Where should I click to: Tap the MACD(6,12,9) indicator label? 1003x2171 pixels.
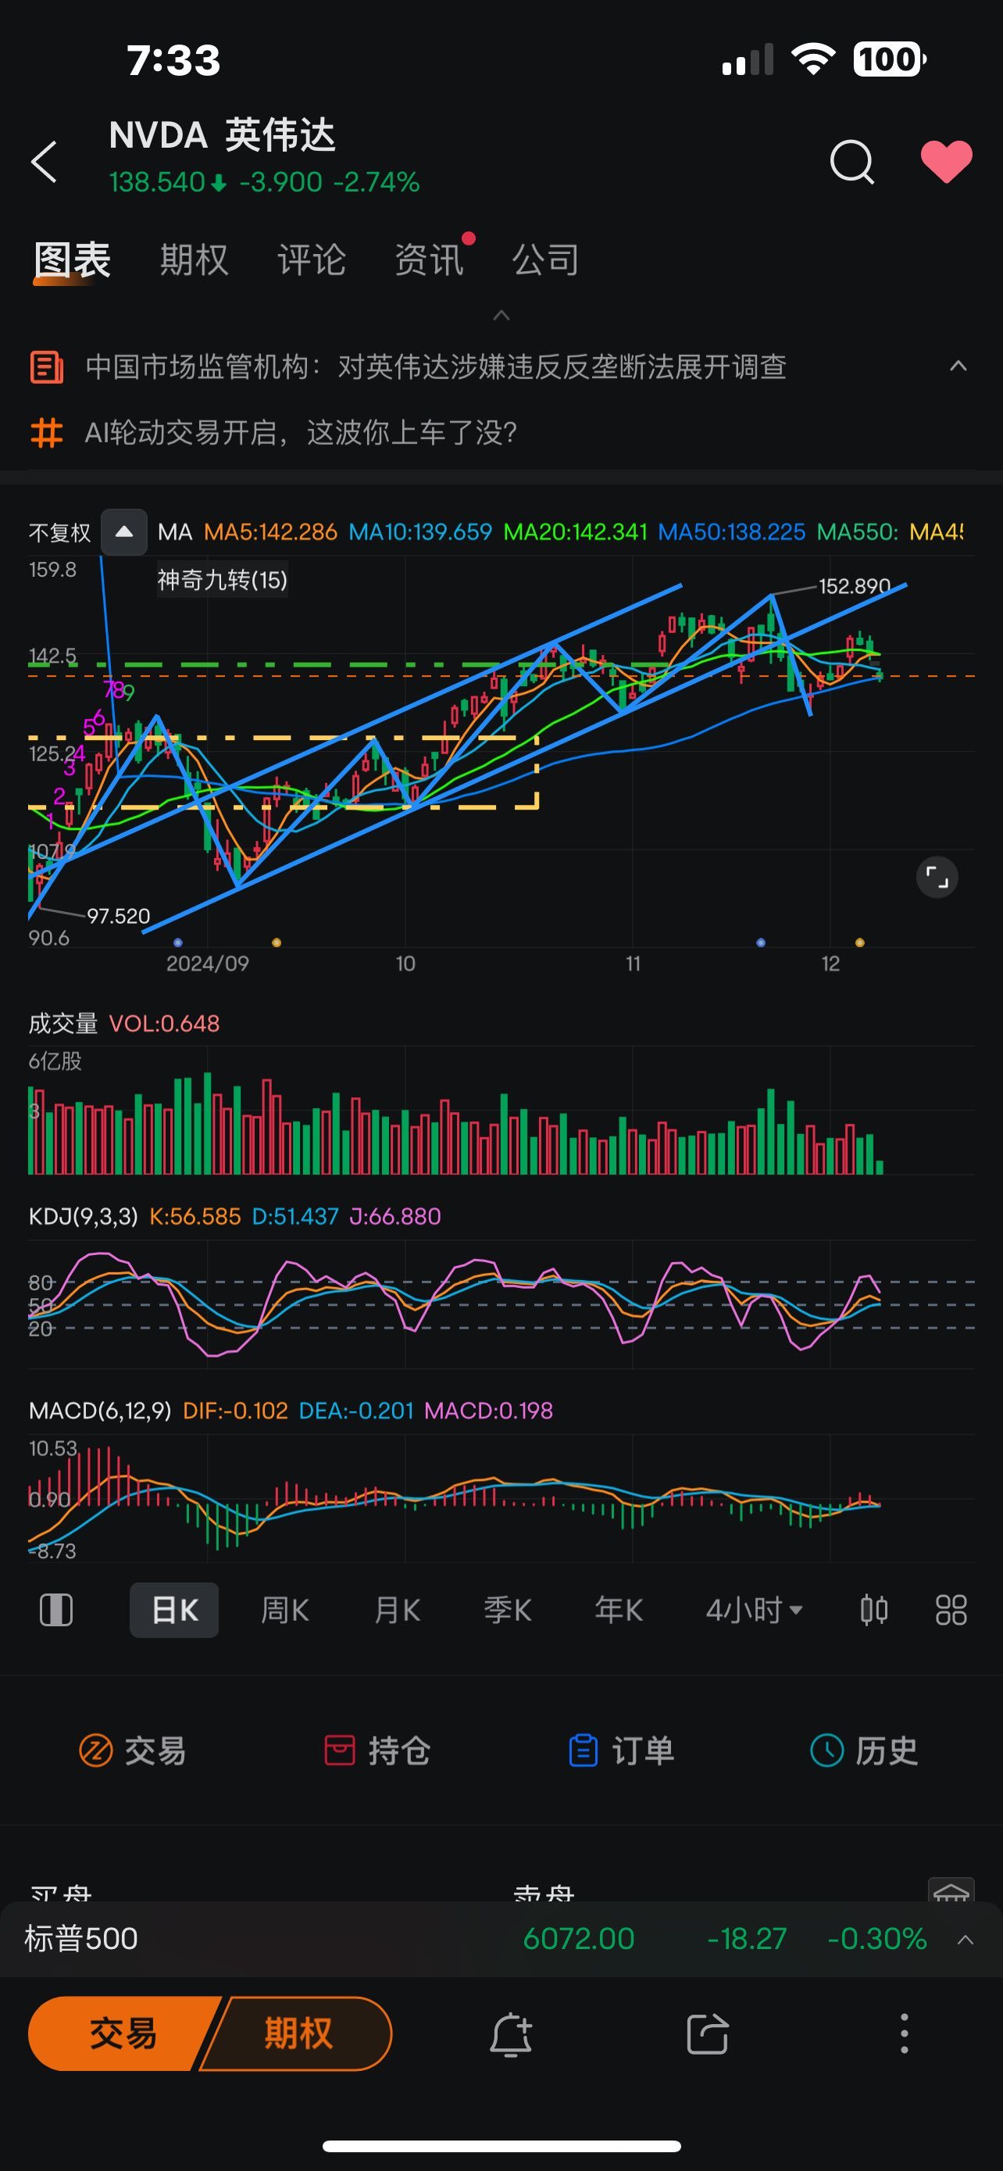100,1411
